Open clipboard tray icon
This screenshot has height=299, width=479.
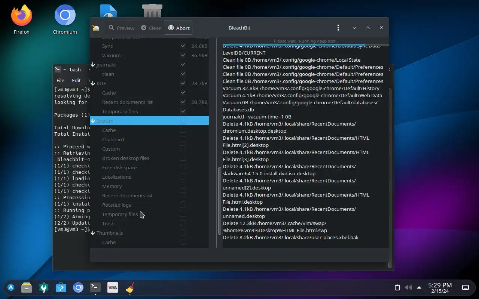pyautogui.click(x=397, y=287)
